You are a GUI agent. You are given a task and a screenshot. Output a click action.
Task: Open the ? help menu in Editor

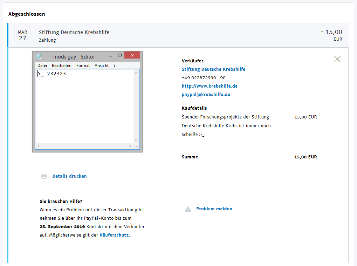coord(114,66)
